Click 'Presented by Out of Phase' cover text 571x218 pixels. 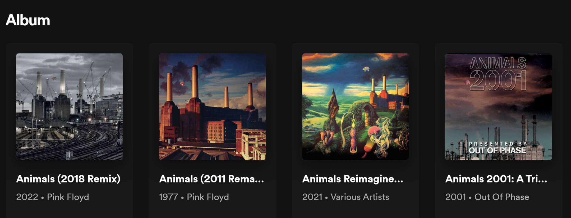498,148
